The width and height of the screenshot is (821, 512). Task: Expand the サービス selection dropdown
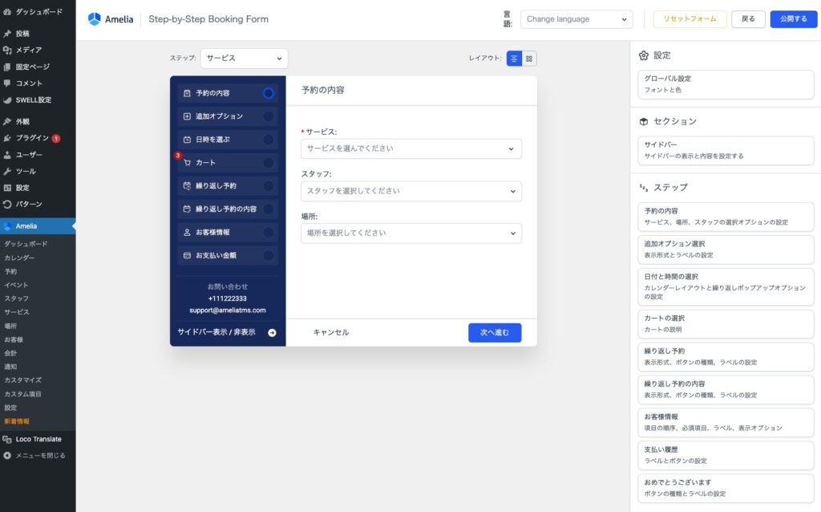(x=410, y=148)
